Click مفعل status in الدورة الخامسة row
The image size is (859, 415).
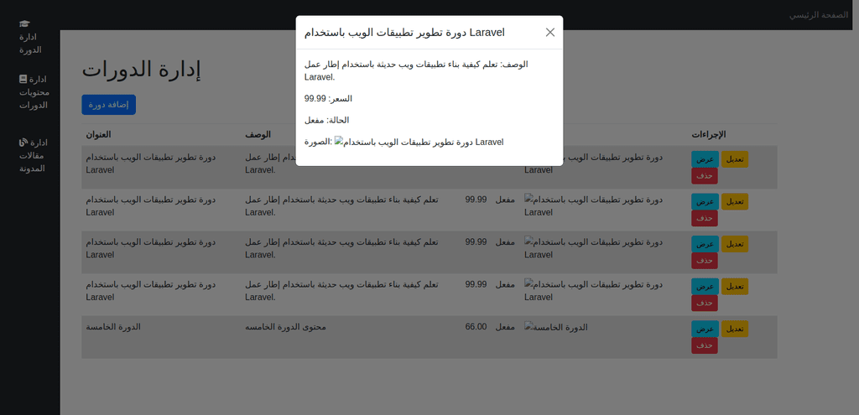(x=505, y=327)
